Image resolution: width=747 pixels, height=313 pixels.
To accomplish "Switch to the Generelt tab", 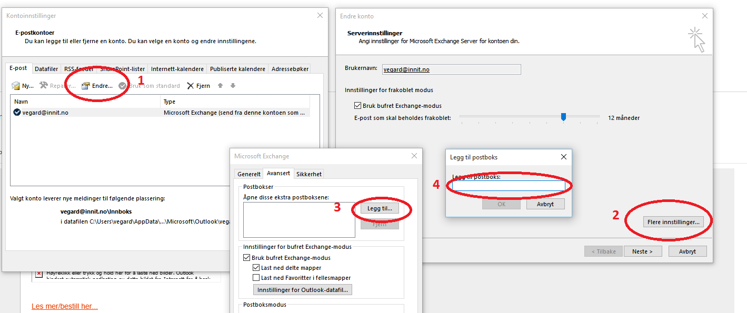I will pyautogui.click(x=249, y=174).
